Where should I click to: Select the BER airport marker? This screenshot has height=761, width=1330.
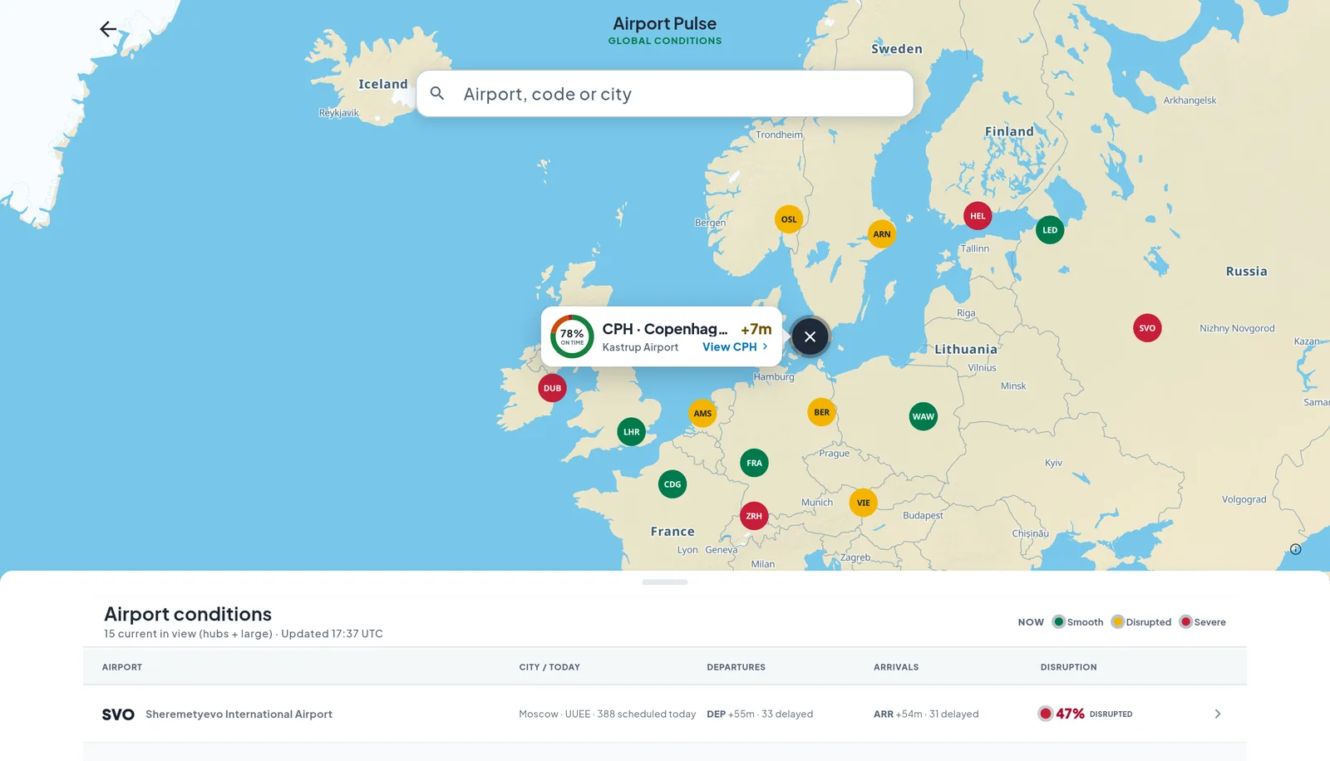pos(821,412)
